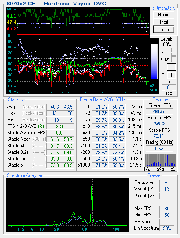Click the Max Peak value 431
This screenshot has width=180, height=238.
click(x=53, y=113)
